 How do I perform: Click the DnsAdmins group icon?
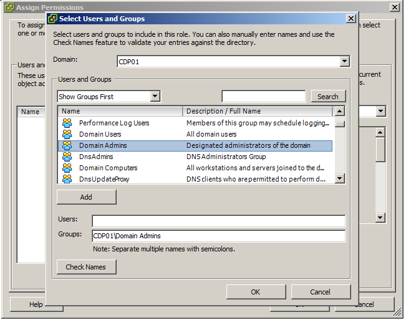pyautogui.click(x=67, y=157)
